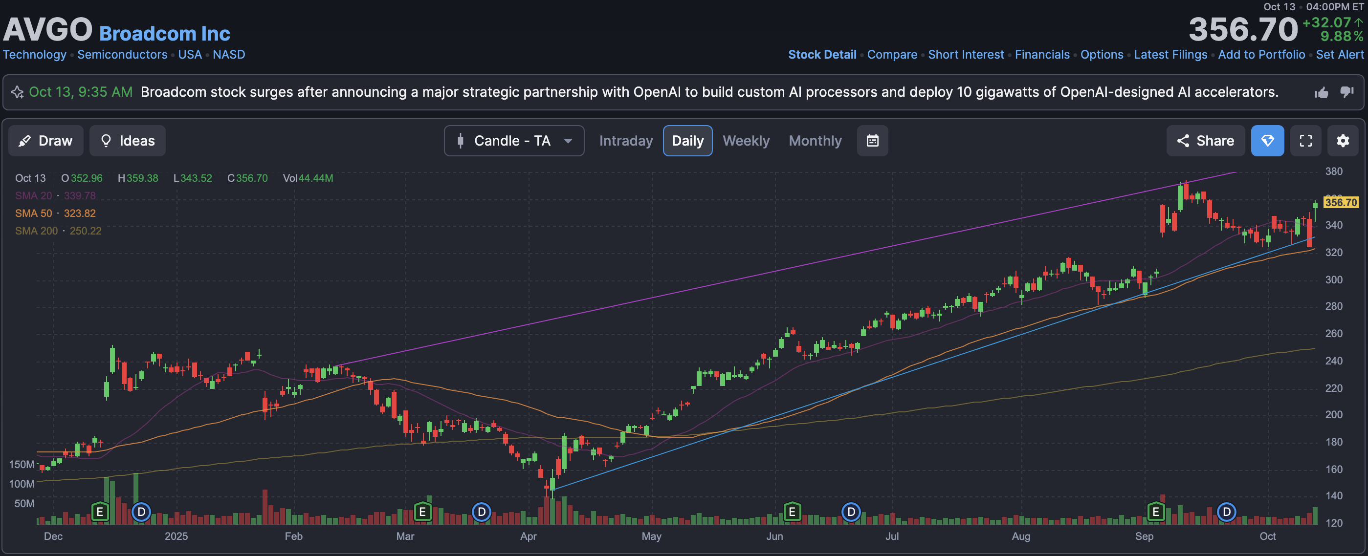Click the Semiconductors industry link
1368x556 pixels.
[122, 55]
